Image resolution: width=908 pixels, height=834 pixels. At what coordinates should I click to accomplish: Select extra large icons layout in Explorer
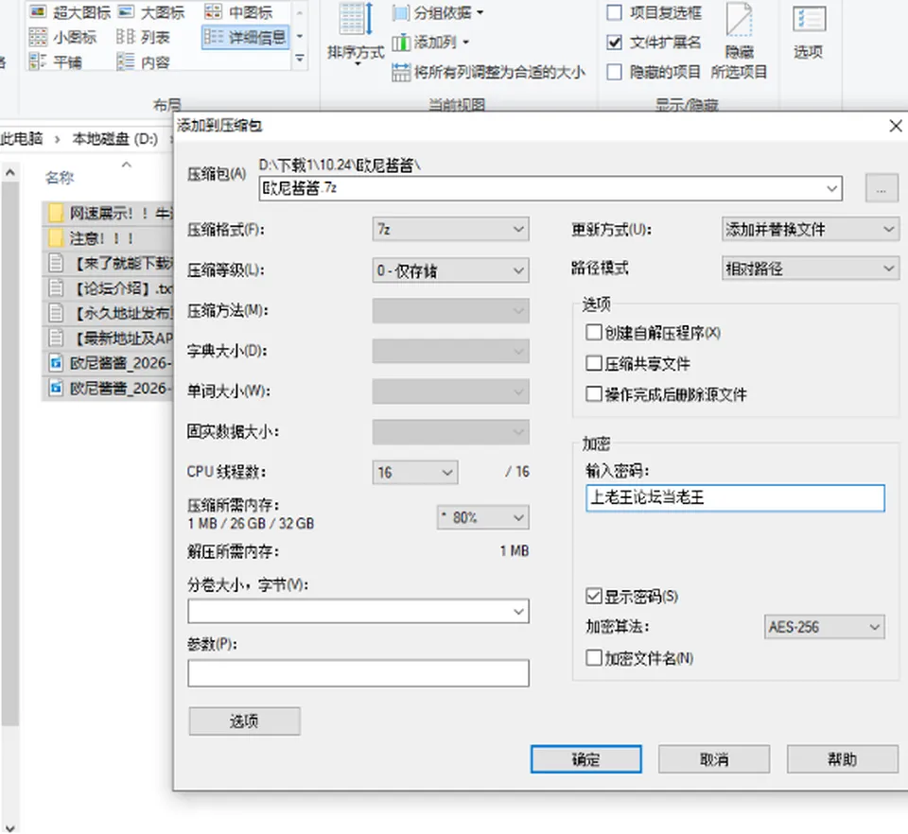click(69, 12)
